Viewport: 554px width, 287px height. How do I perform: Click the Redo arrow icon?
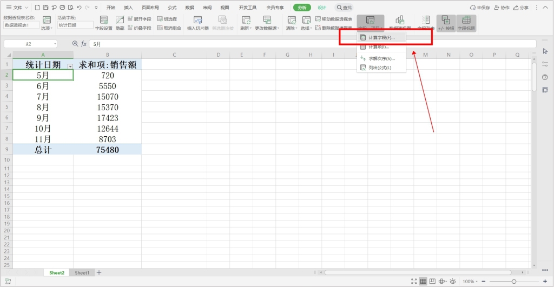87,8
